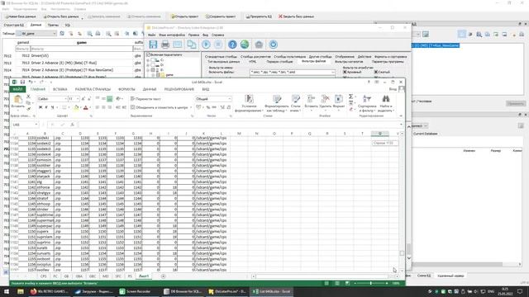Click the fill color bucket icon in Excel
This screenshot has width=529, height=297.
click(76, 107)
